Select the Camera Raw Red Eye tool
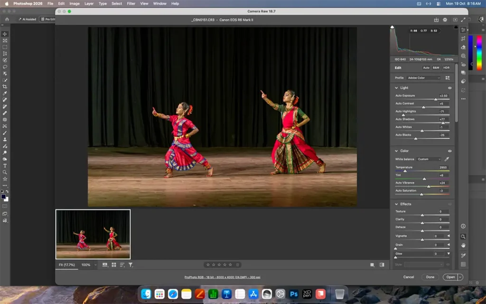 463,65
